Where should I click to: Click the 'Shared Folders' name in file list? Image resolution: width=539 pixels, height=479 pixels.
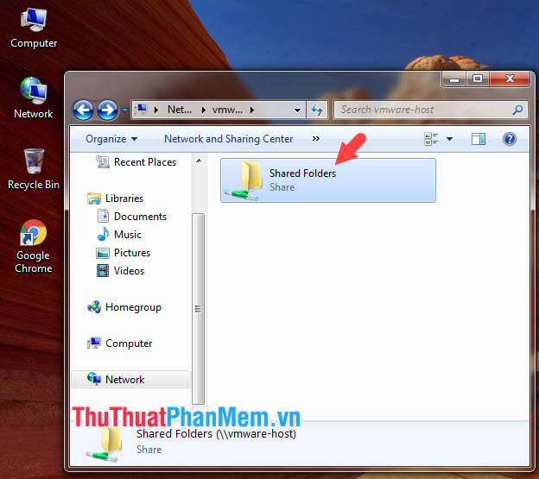point(302,173)
